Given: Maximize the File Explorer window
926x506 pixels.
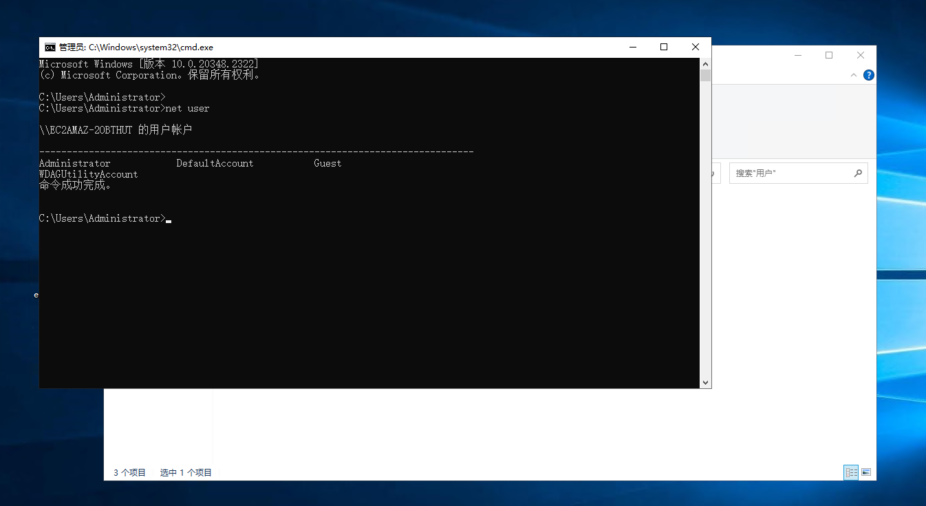Looking at the screenshot, I should pos(829,55).
